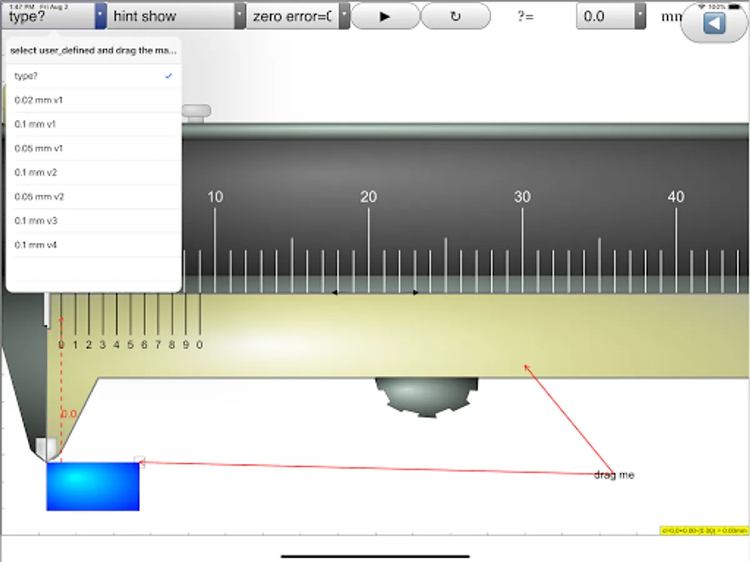The width and height of the screenshot is (750, 562).
Task: Click the play button
Action: click(x=385, y=16)
